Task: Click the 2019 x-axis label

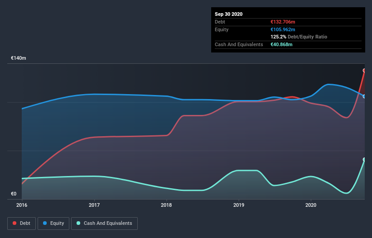Action: pyautogui.click(x=239, y=205)
